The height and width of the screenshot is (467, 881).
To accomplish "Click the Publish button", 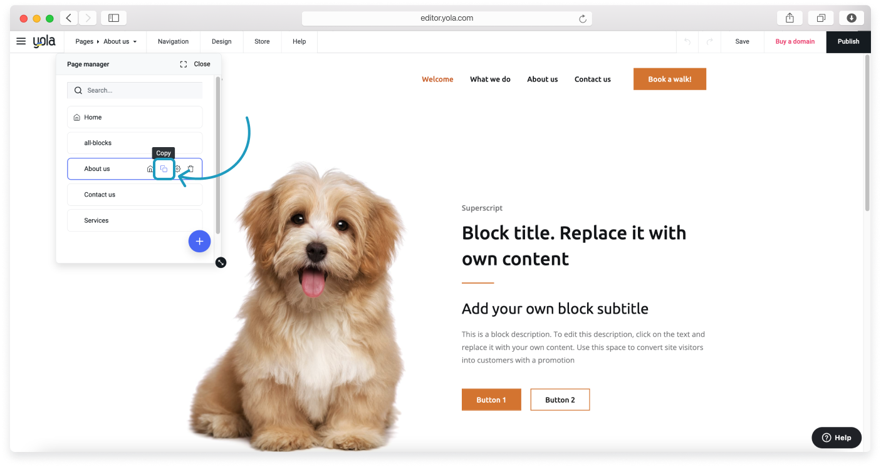I will 848,41.
